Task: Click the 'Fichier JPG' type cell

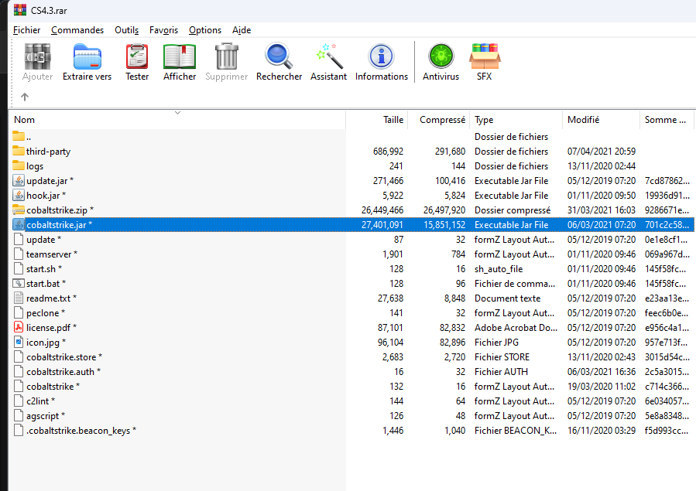Action: pyautogui.click(x=496, y=342)
